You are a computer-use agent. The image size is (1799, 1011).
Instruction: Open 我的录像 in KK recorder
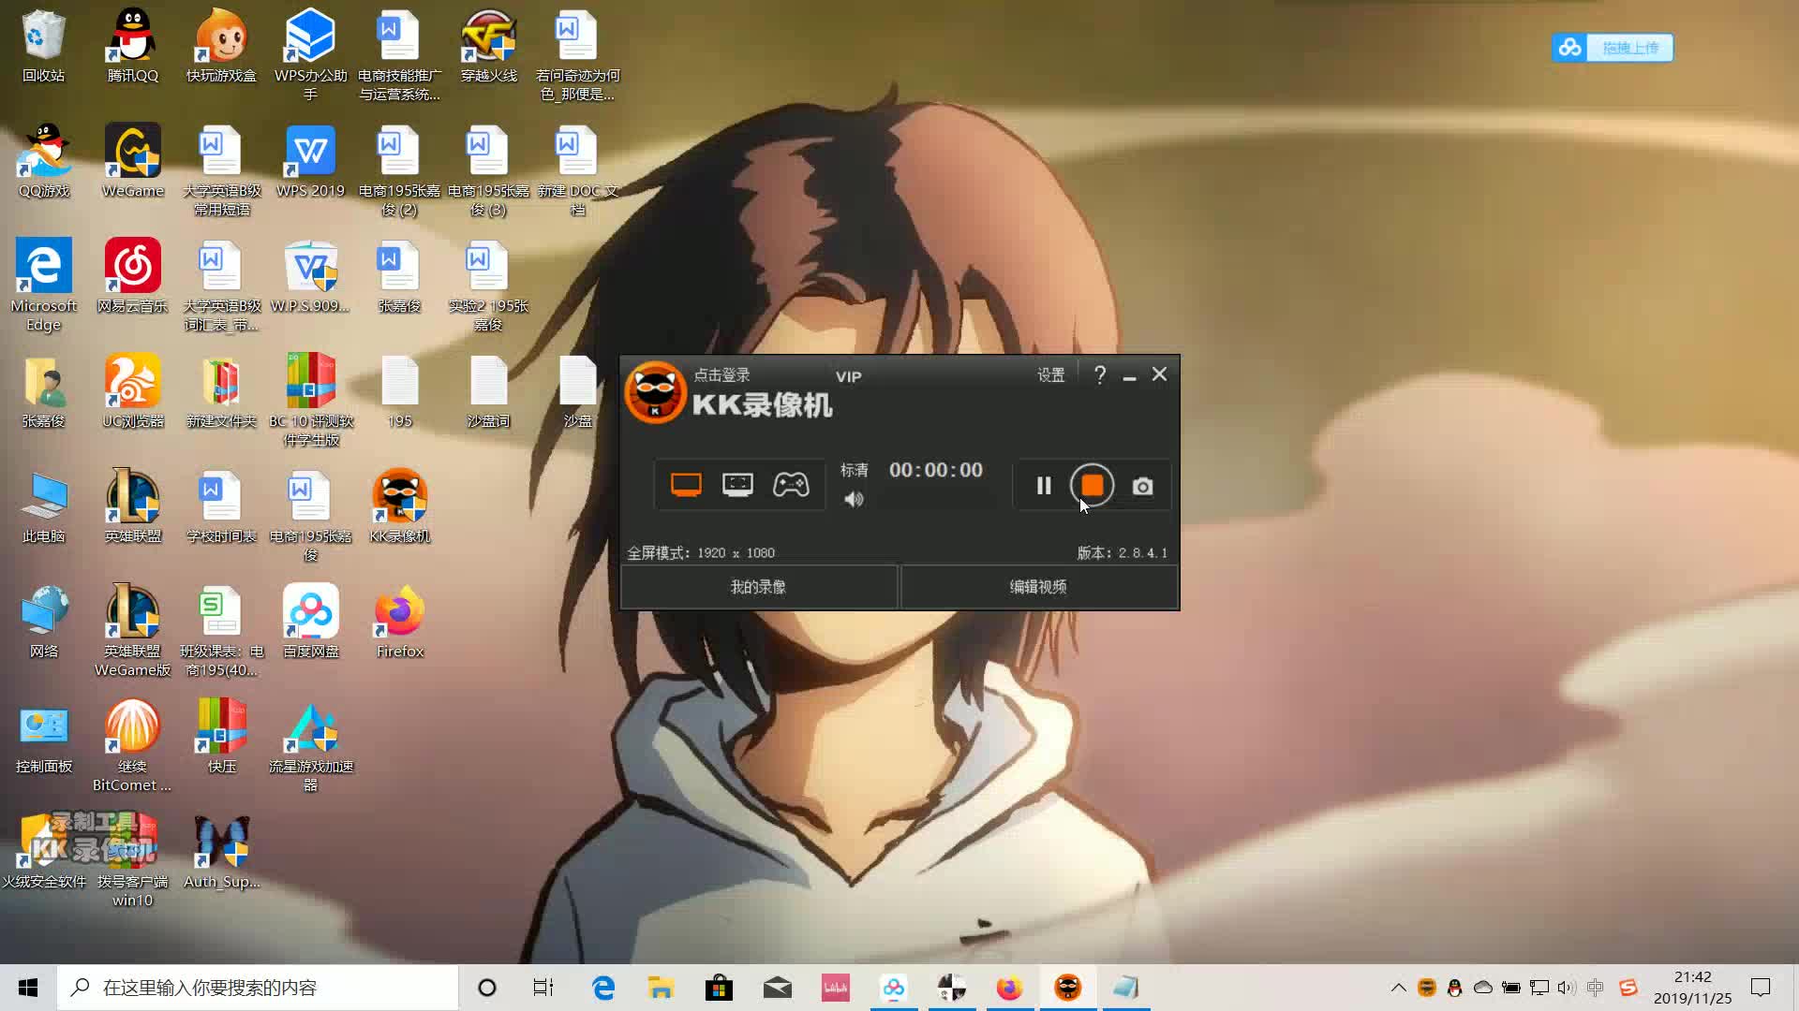tap(759, 587)
